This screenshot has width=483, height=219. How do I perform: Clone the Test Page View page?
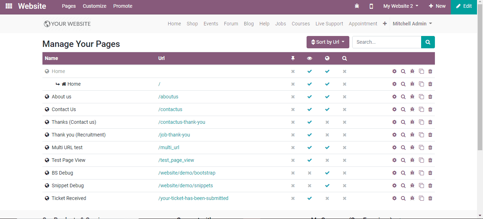[x=421, y=160]
